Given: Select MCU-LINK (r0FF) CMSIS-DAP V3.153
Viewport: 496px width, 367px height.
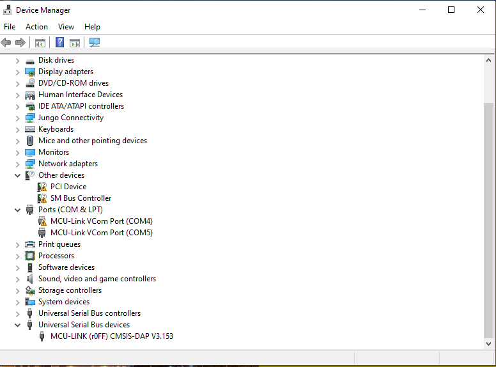Looking at the screenshot, I should (x=112, y=336).
